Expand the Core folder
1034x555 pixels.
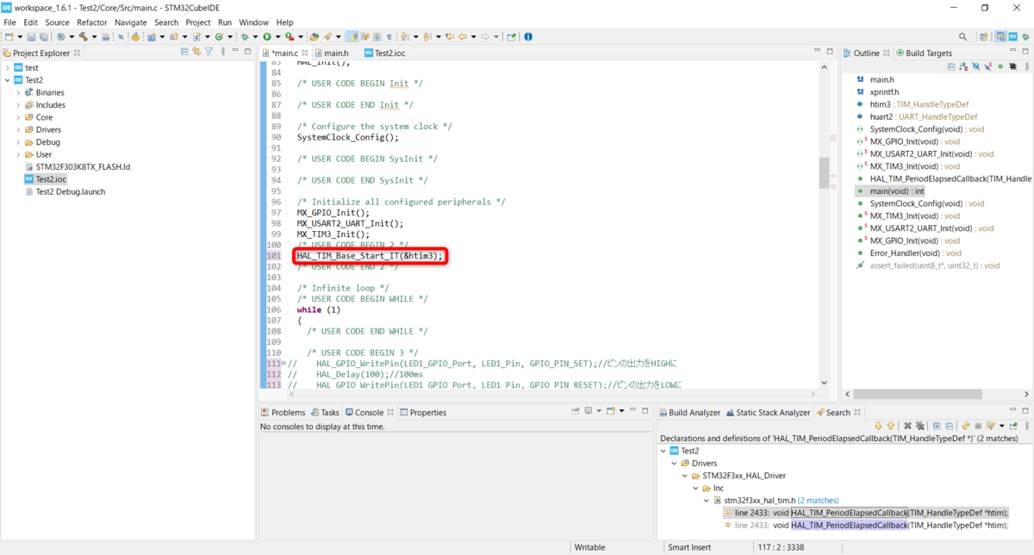coord(18,117)
